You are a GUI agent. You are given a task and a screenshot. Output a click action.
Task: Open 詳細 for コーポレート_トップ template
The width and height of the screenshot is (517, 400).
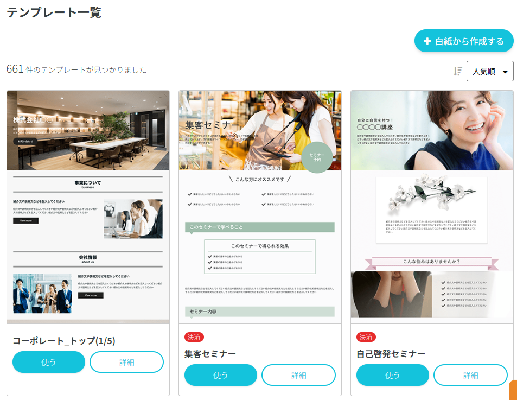tap(126, 362)
